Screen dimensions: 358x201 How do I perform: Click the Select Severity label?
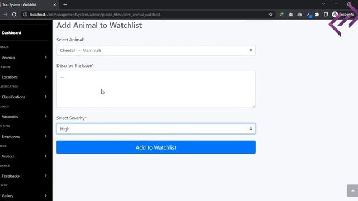[71, 118]
